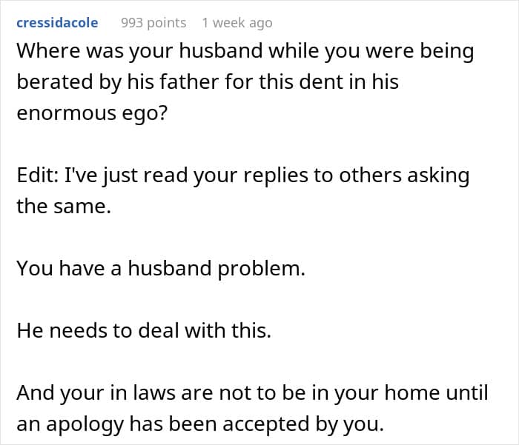
Task: Click the text 'the same.'
Action: (64, 207)
